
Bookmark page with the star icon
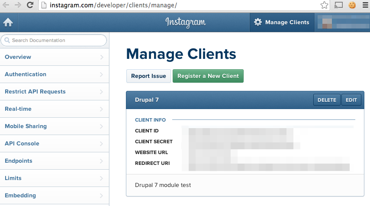[x=324, y=5]
